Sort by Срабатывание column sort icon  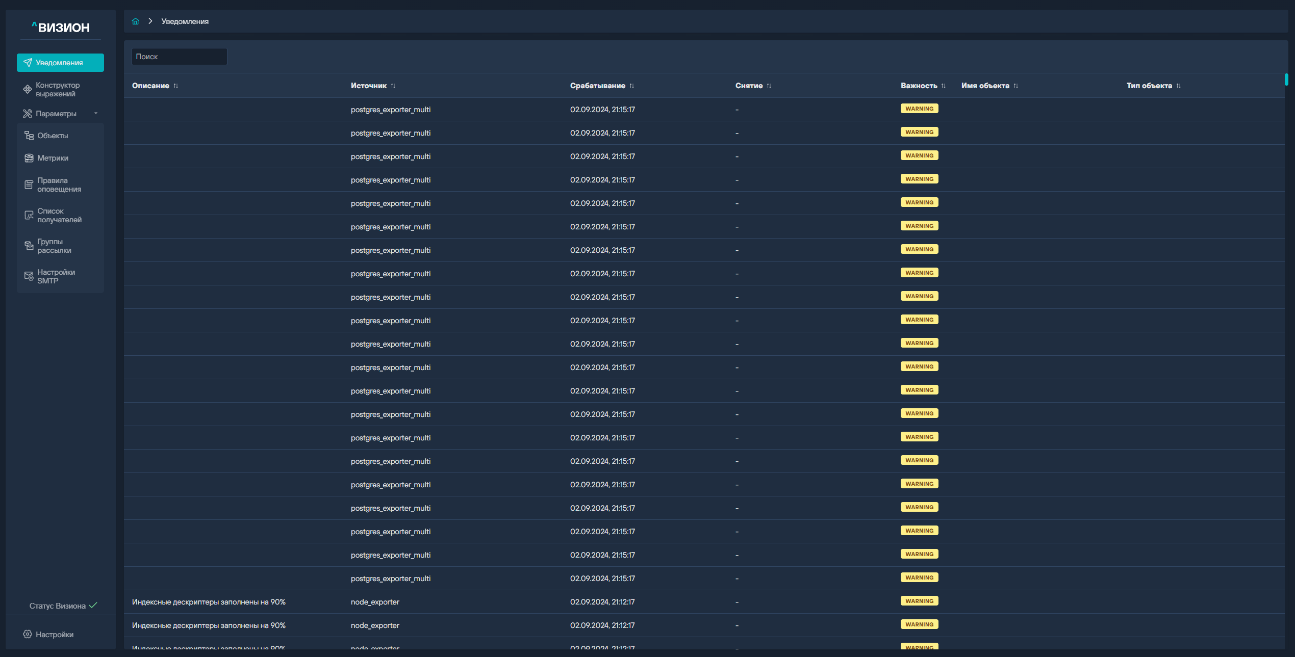pyautogui.click(x=632, y=86)
